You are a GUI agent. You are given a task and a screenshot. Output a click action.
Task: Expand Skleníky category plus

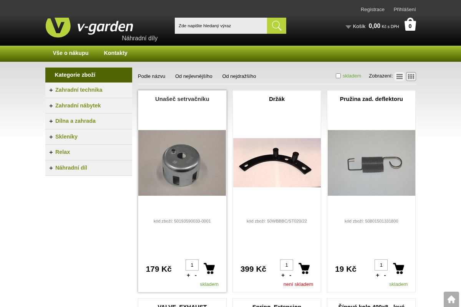(51, 137)
